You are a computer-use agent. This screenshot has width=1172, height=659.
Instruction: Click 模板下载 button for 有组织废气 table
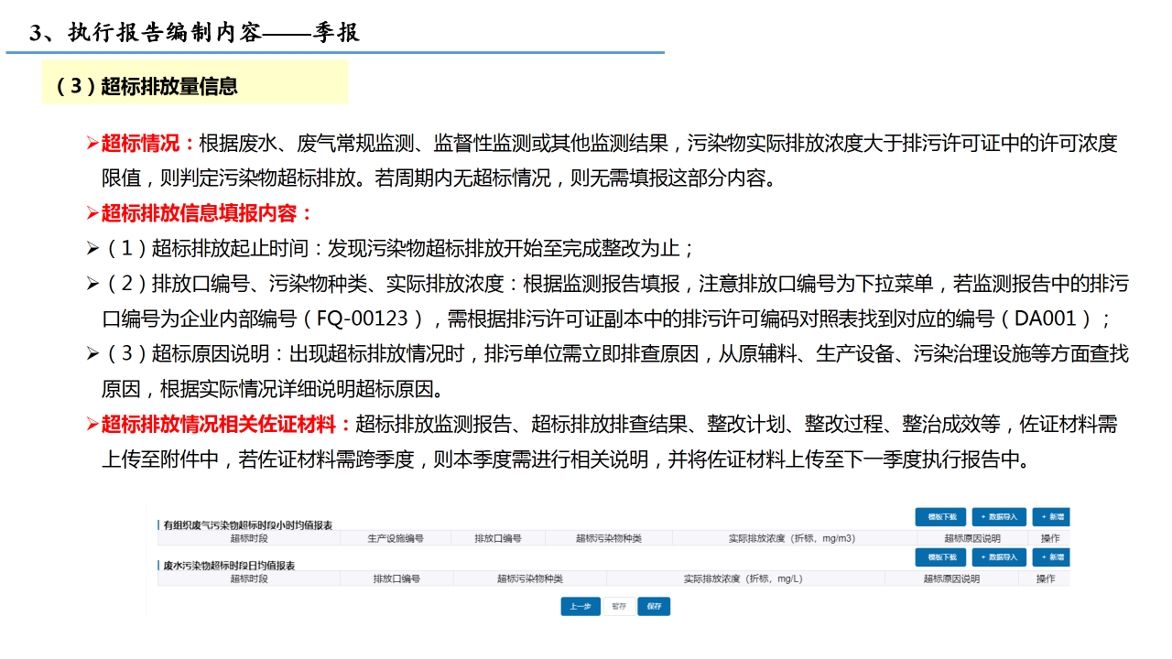tap(940, 517)
